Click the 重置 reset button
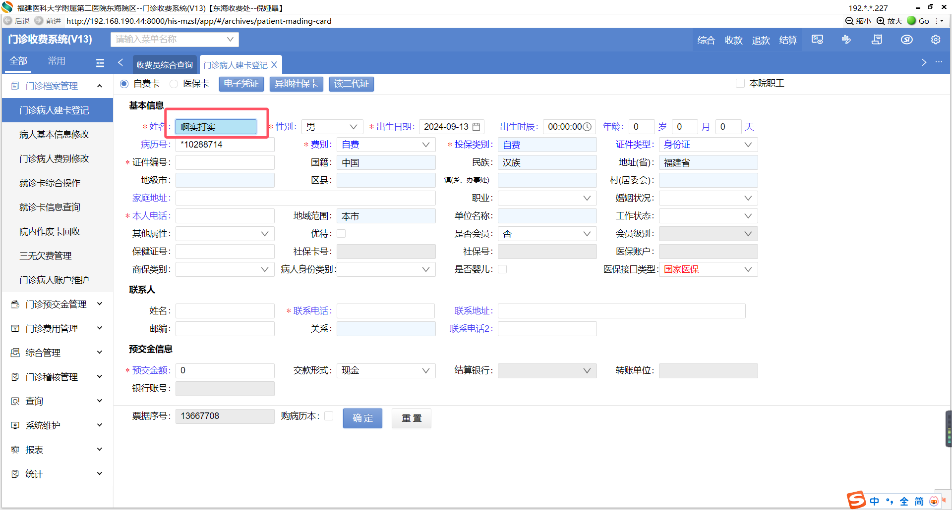 point(412,418)
